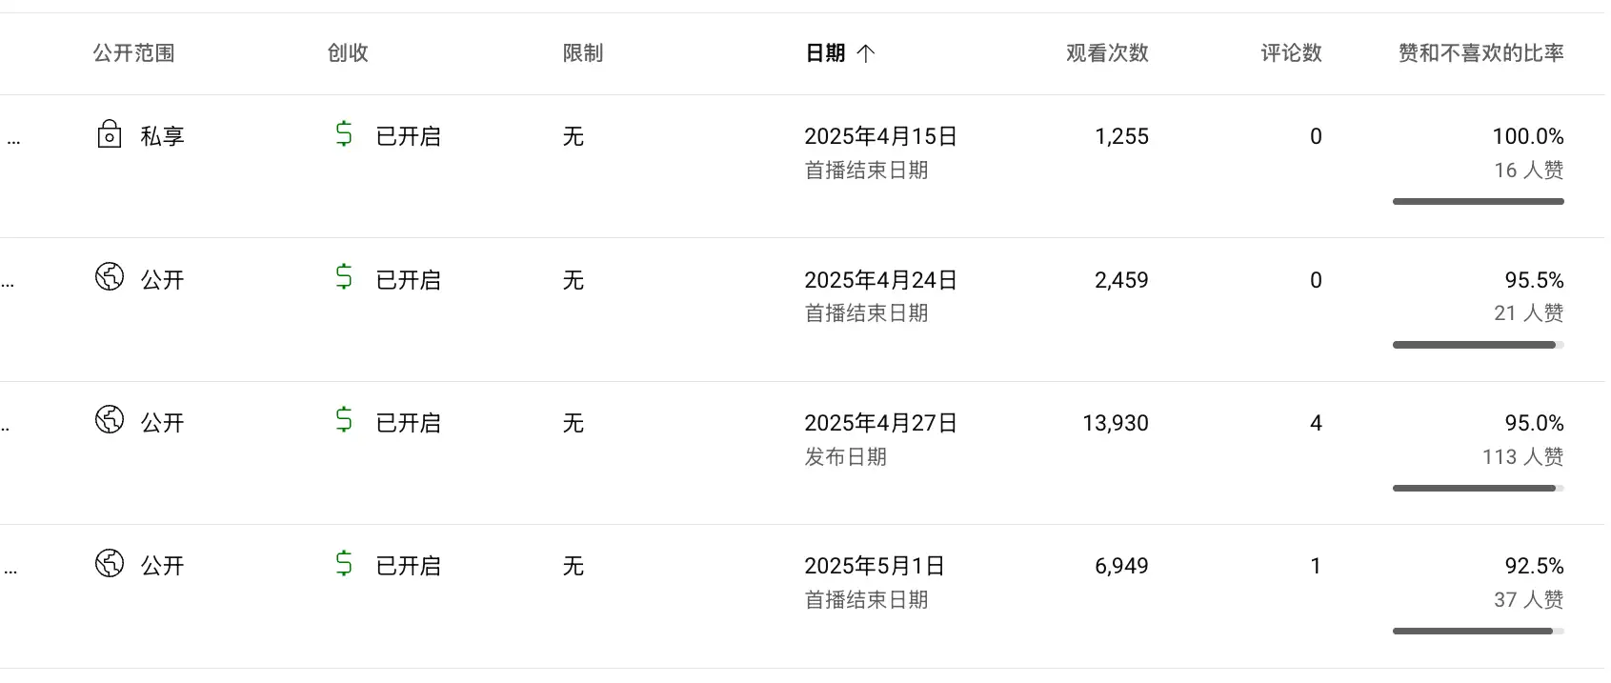Click the 公开范围 column header
The height and width of the screenshot is (683, 1611).
(x=134, y=53)
